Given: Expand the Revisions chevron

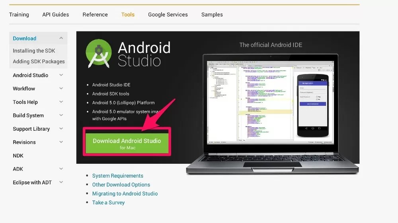Looking at the screenshot, I should pos(61,142).
